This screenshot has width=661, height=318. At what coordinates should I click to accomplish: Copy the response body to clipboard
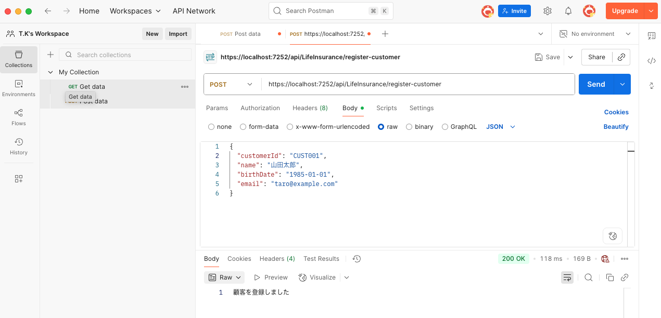tap(610, 277)
